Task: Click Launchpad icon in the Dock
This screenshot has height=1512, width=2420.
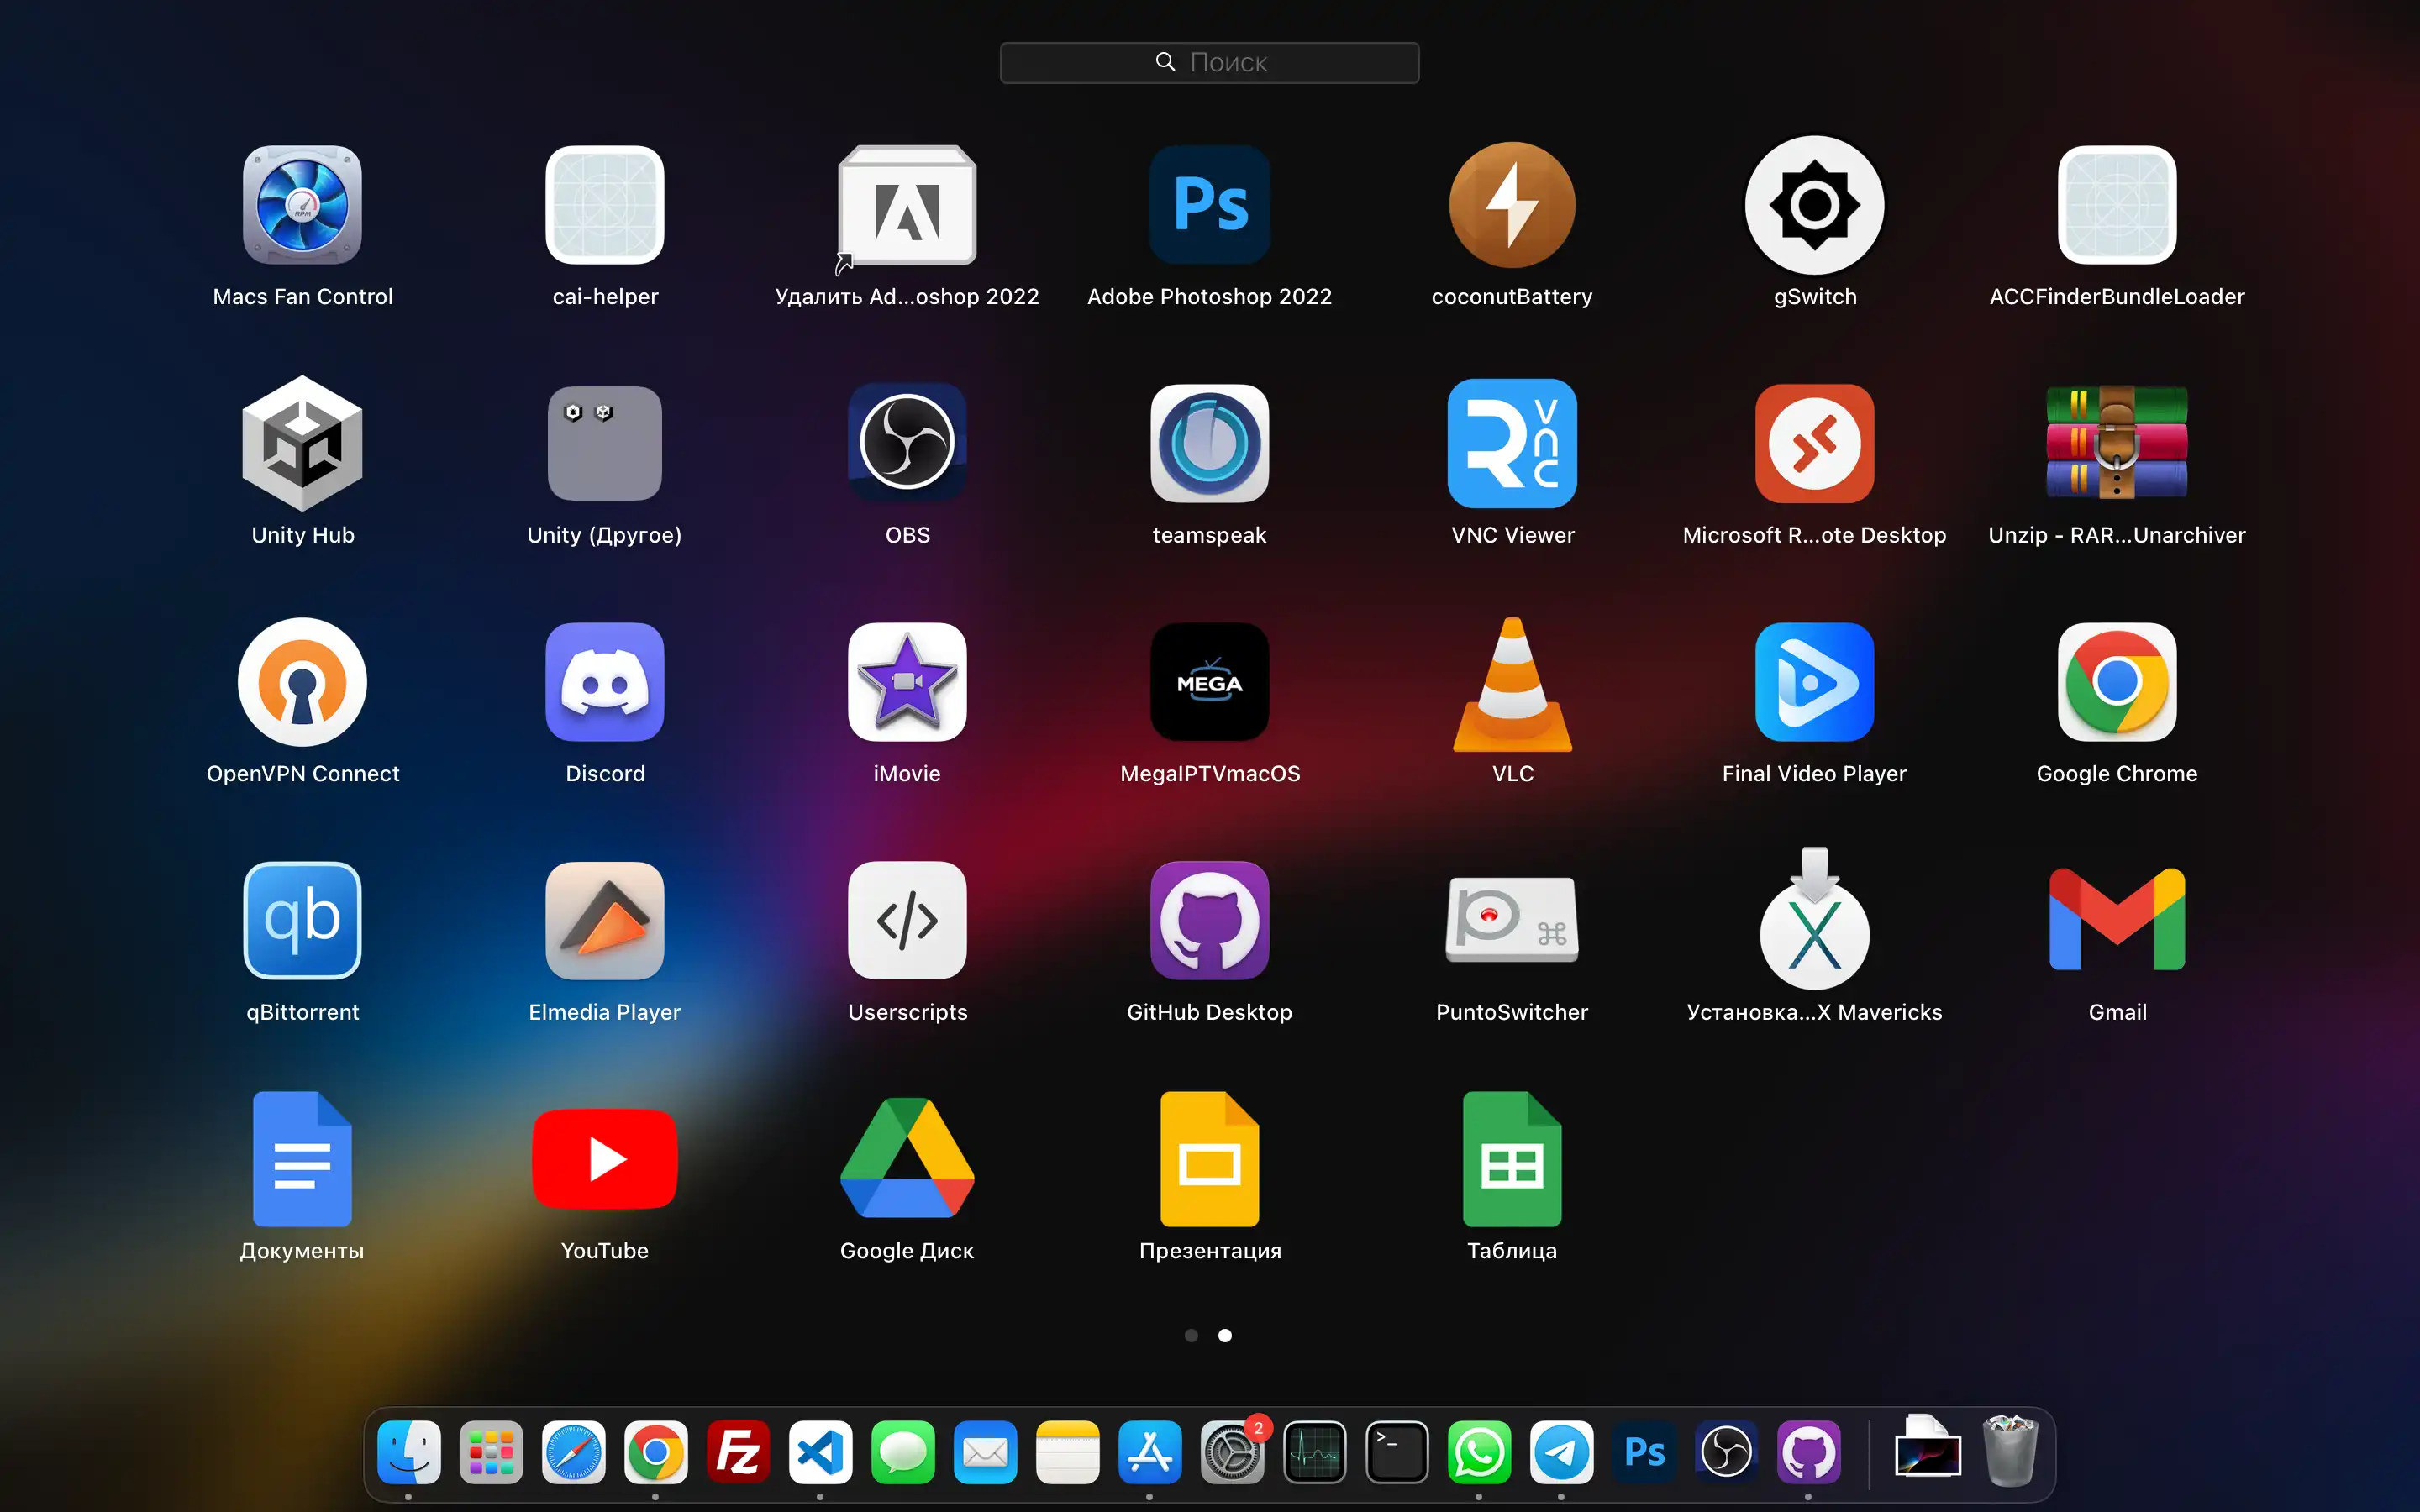Action: (x=491, y=1452)
